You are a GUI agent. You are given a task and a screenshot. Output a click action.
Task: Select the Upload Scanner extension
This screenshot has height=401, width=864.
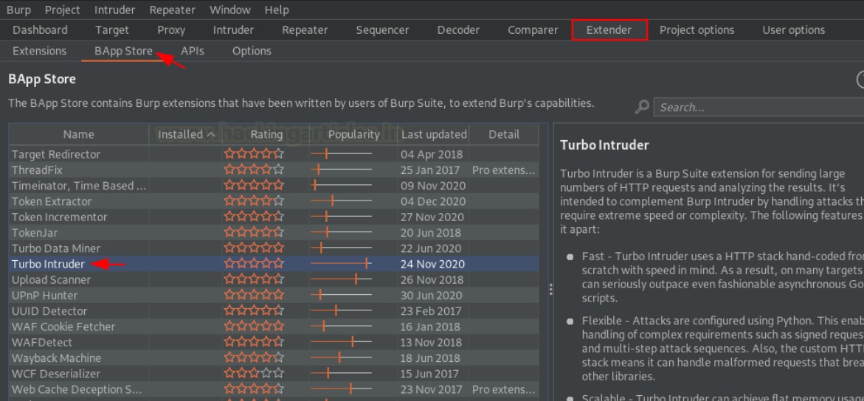[x=274, y=280]
